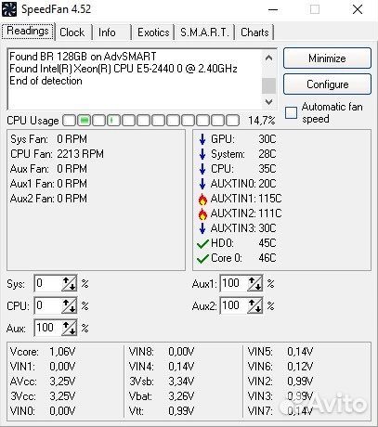
Task: Click the flame icon beside AUXTIN2
Action: [202, 213]
